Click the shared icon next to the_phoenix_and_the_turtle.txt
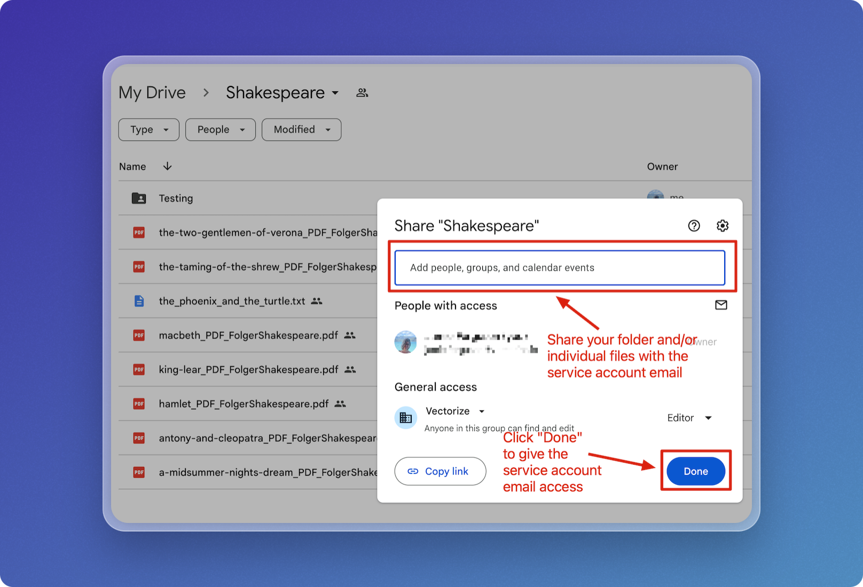863x587 pixels. (317, 301)
